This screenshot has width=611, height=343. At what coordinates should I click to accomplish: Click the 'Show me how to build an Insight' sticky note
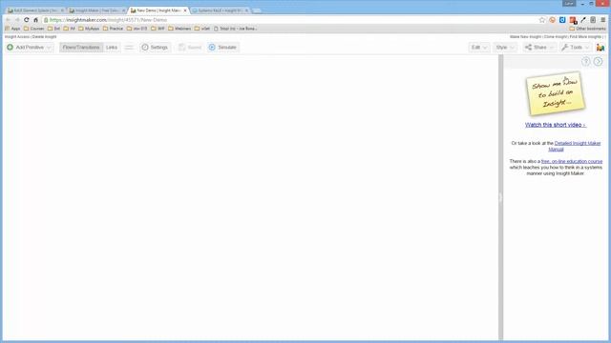pyautogui.click(x=556, y=93)
